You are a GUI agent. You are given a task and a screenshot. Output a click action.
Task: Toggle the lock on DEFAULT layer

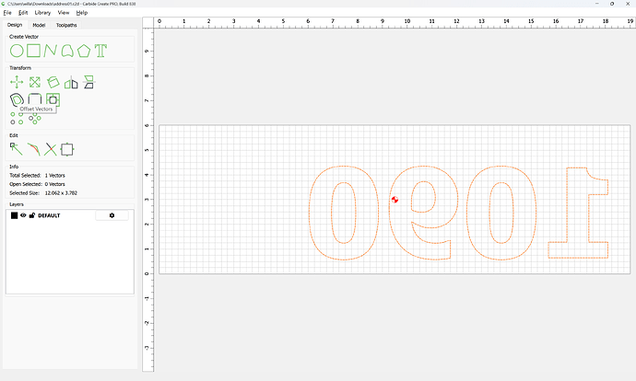click(x=31, y=215)
